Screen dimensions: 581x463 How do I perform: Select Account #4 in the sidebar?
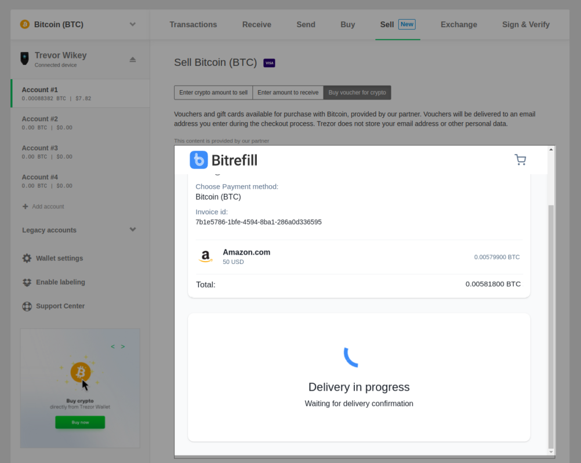(x=81, y=181)
